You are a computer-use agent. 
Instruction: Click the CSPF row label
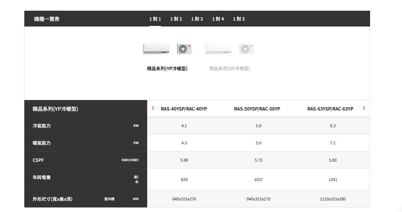(38, 160)
